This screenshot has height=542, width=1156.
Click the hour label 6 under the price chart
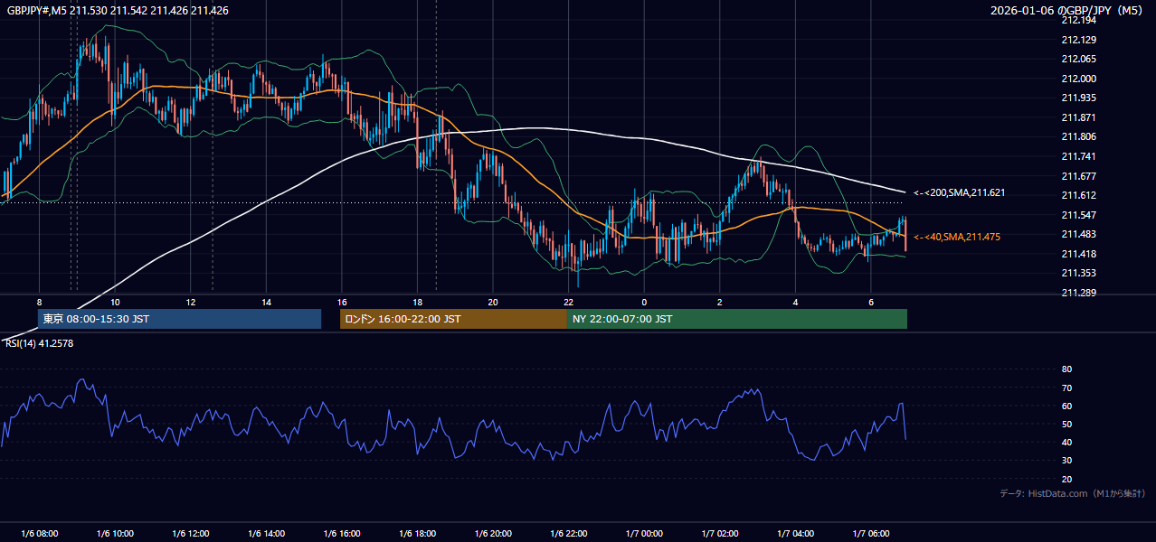coord(870,302)
